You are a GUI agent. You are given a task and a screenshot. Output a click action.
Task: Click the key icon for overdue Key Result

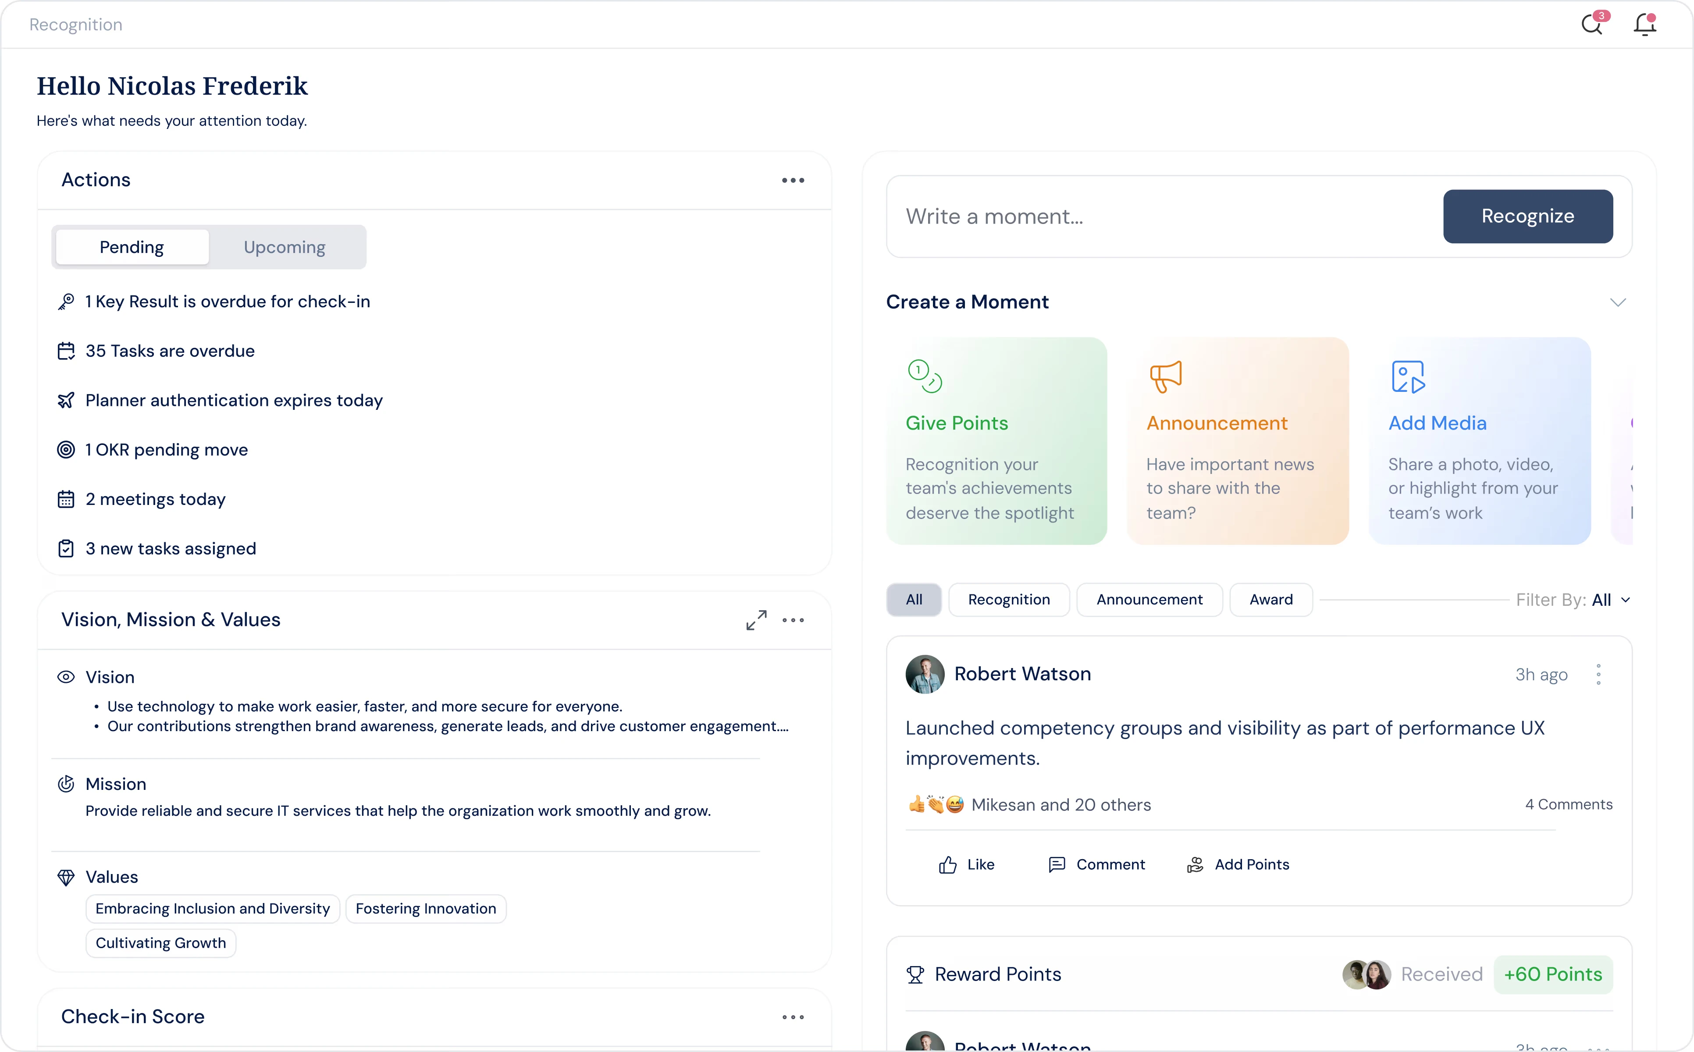click(66, 302)
